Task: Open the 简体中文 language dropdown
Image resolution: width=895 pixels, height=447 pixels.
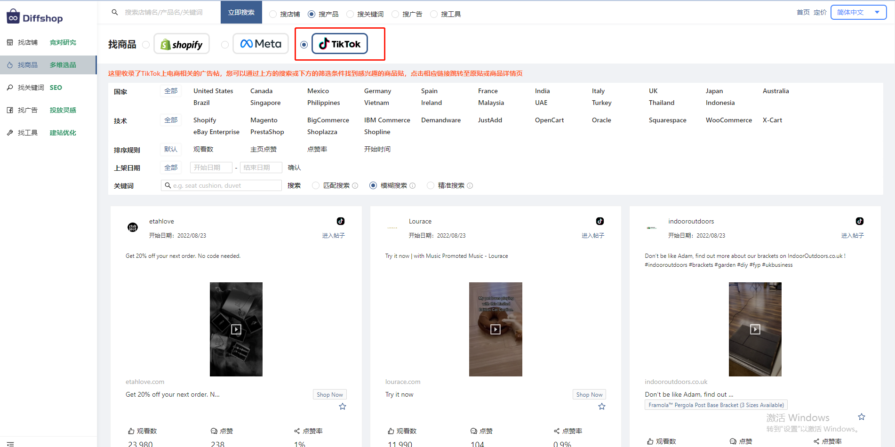Action: pyautogui.click(x=858, y=12)
